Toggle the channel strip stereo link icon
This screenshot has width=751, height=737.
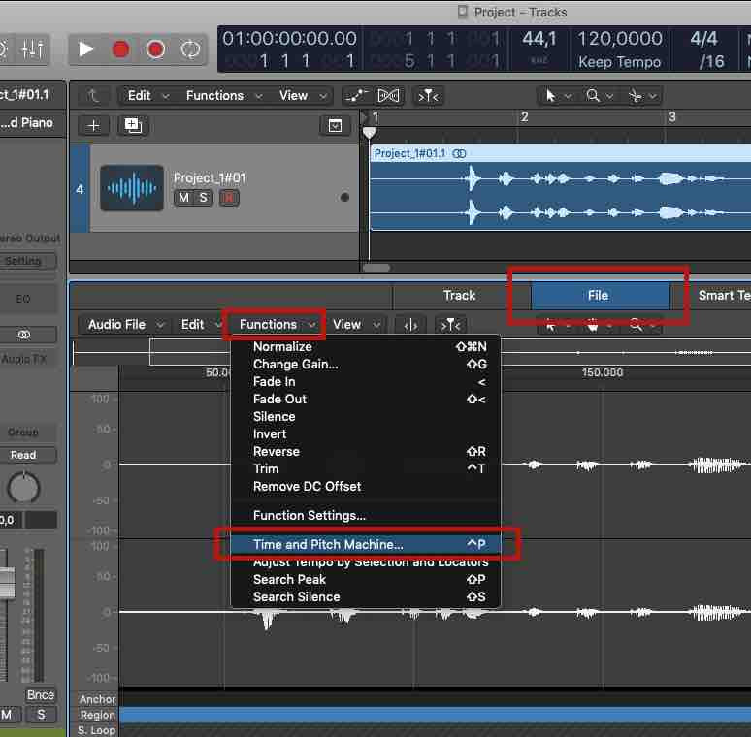[24, 335]
